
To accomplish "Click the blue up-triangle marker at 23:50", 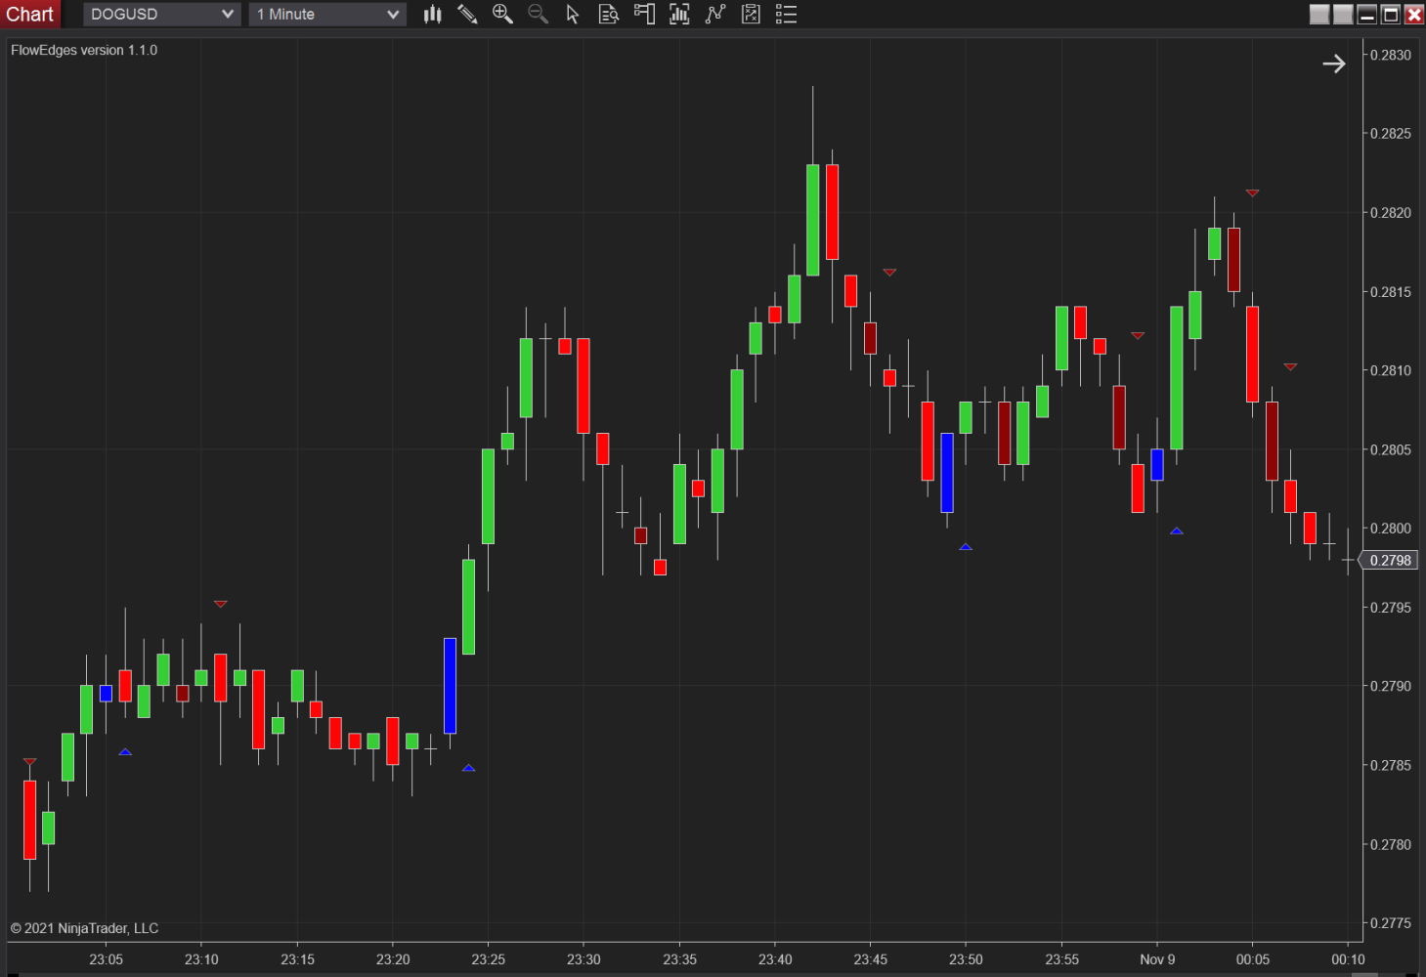I will tap(966, 547).
